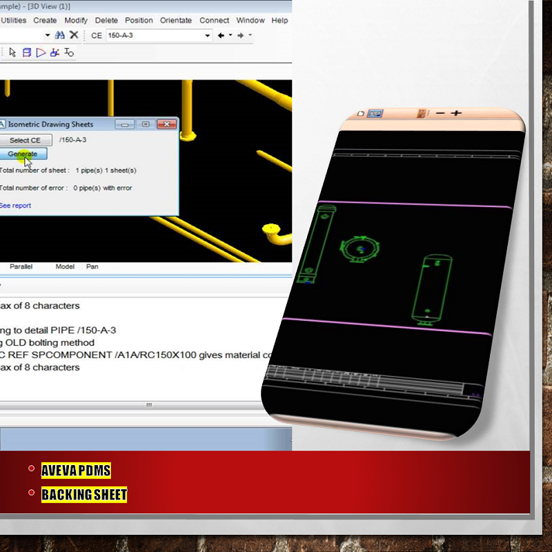This screenshot has height=552, width=552.
Task: Select the arrow pointer tool
Action: point(12,52)
